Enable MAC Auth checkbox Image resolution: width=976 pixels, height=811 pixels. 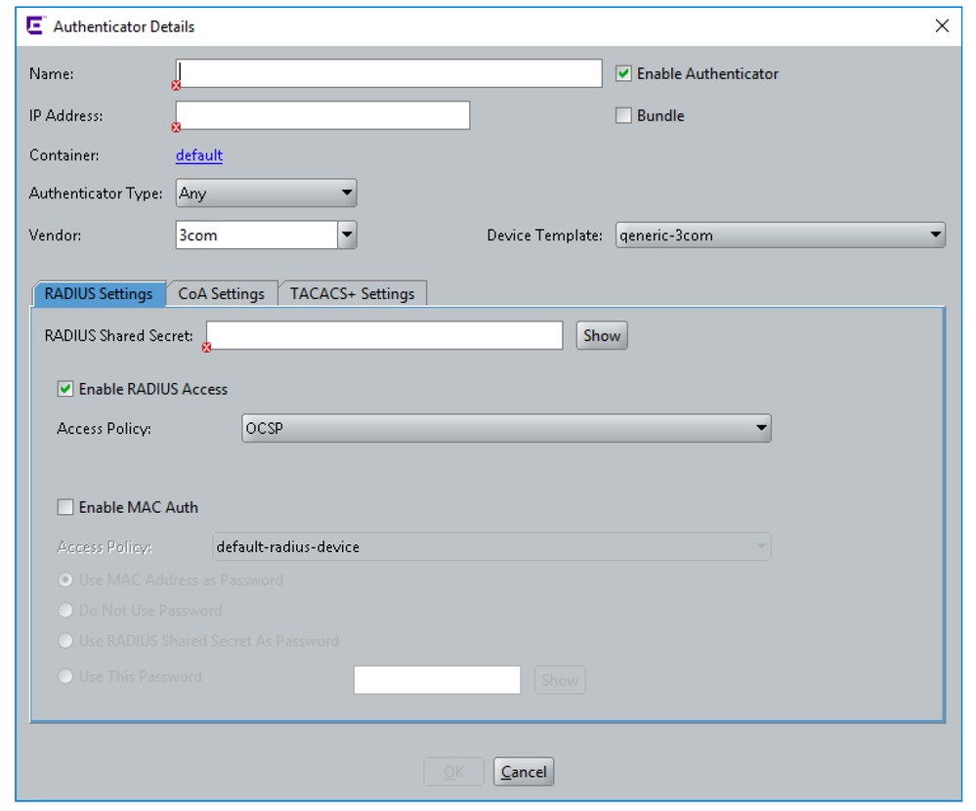pyautogui.click(x=65, y=507)
